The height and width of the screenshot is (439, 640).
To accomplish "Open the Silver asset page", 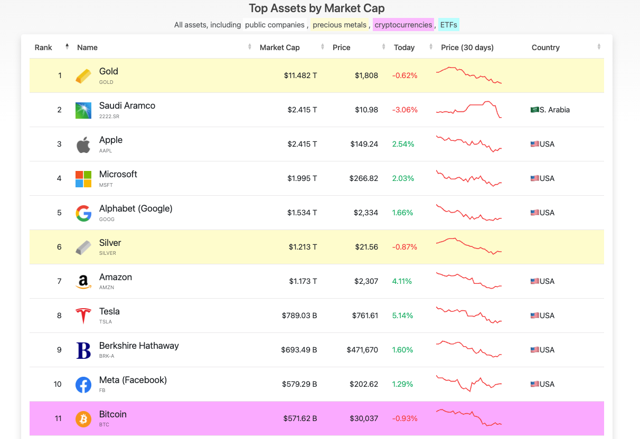I will [x=110, y=243].
